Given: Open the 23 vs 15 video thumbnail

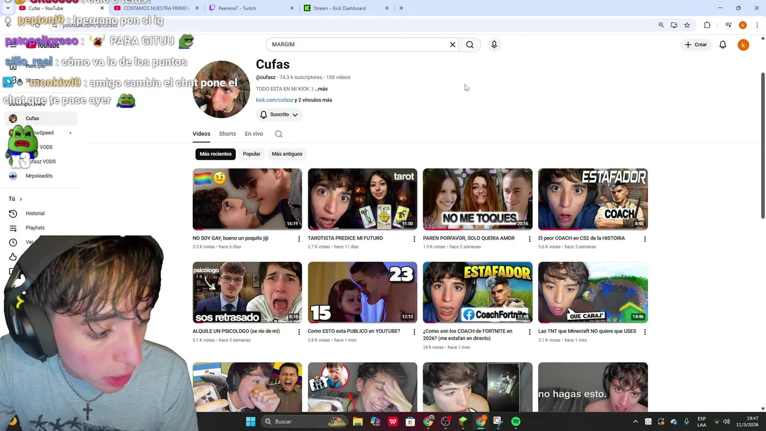Looking at the screenshot, I should coord(363,293).
